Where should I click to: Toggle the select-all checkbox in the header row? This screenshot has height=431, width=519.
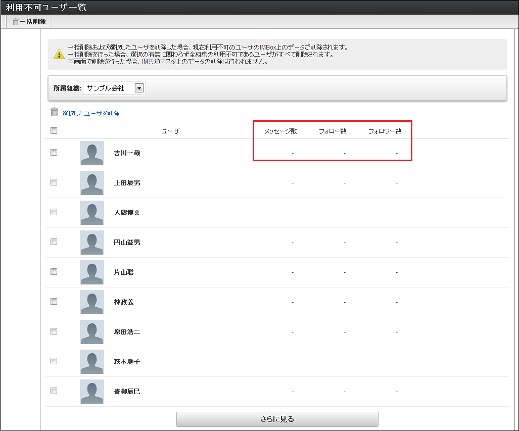(x=54, y=131)
